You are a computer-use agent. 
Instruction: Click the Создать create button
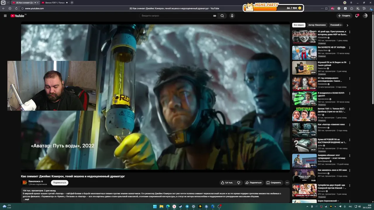344,16
